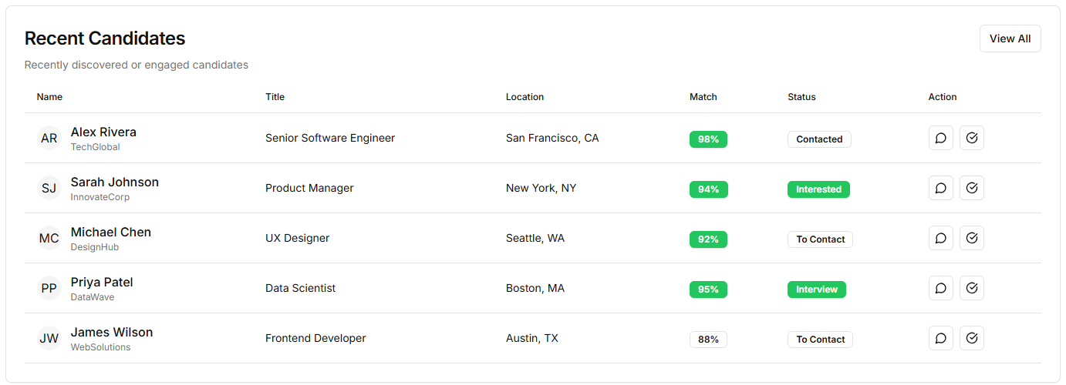Click the 88% match badge
Viewport: 1066px width, 385px height.
708,340
